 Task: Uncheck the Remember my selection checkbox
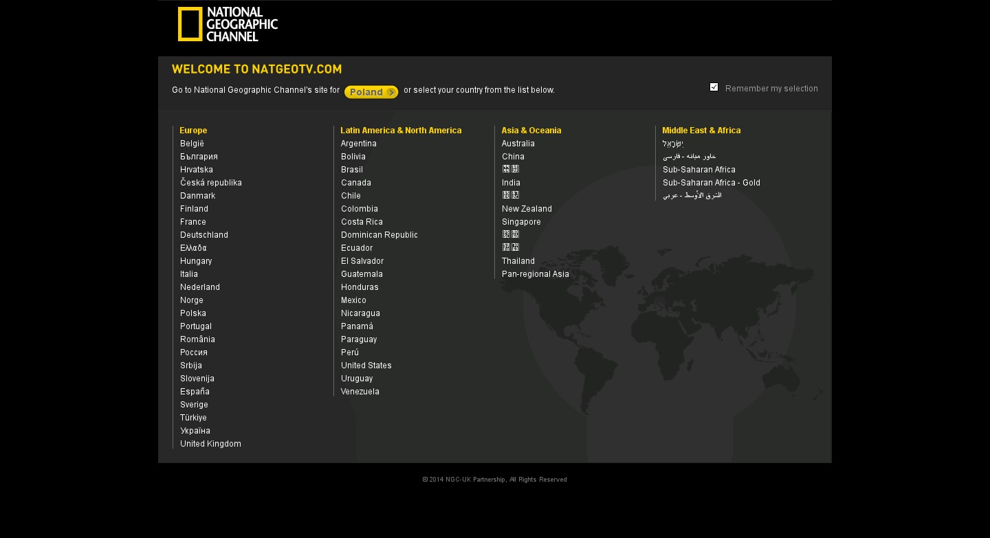pos(714,87)
